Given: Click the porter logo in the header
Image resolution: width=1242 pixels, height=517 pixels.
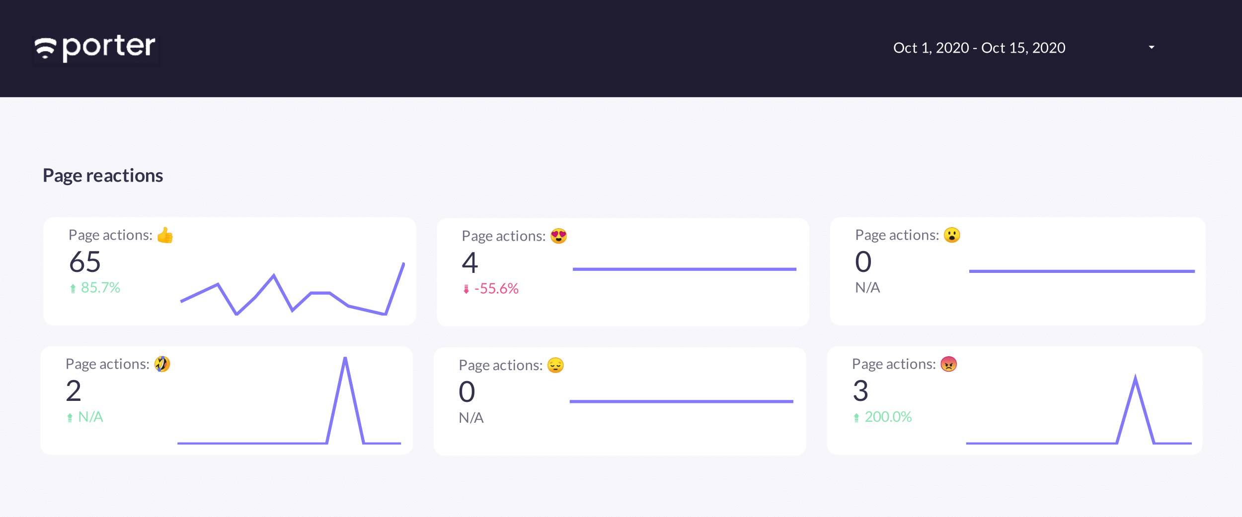Looking at the screenshot, I should (95, 48).
